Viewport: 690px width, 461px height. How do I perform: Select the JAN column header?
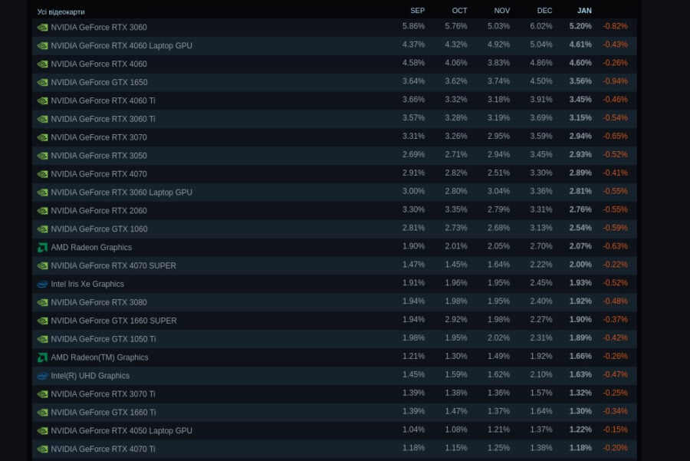(584, 11)
